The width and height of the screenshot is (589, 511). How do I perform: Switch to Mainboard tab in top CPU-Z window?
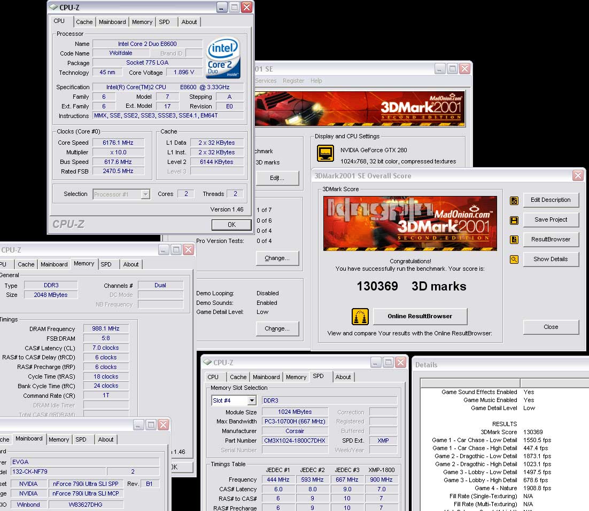(112, 22)
